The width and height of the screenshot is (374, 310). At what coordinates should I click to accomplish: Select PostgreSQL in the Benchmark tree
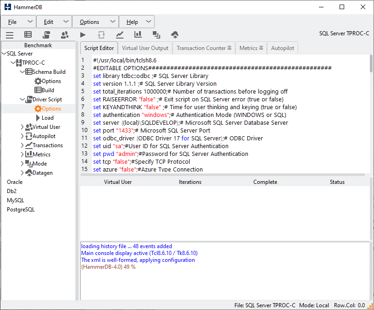(21, 210)
